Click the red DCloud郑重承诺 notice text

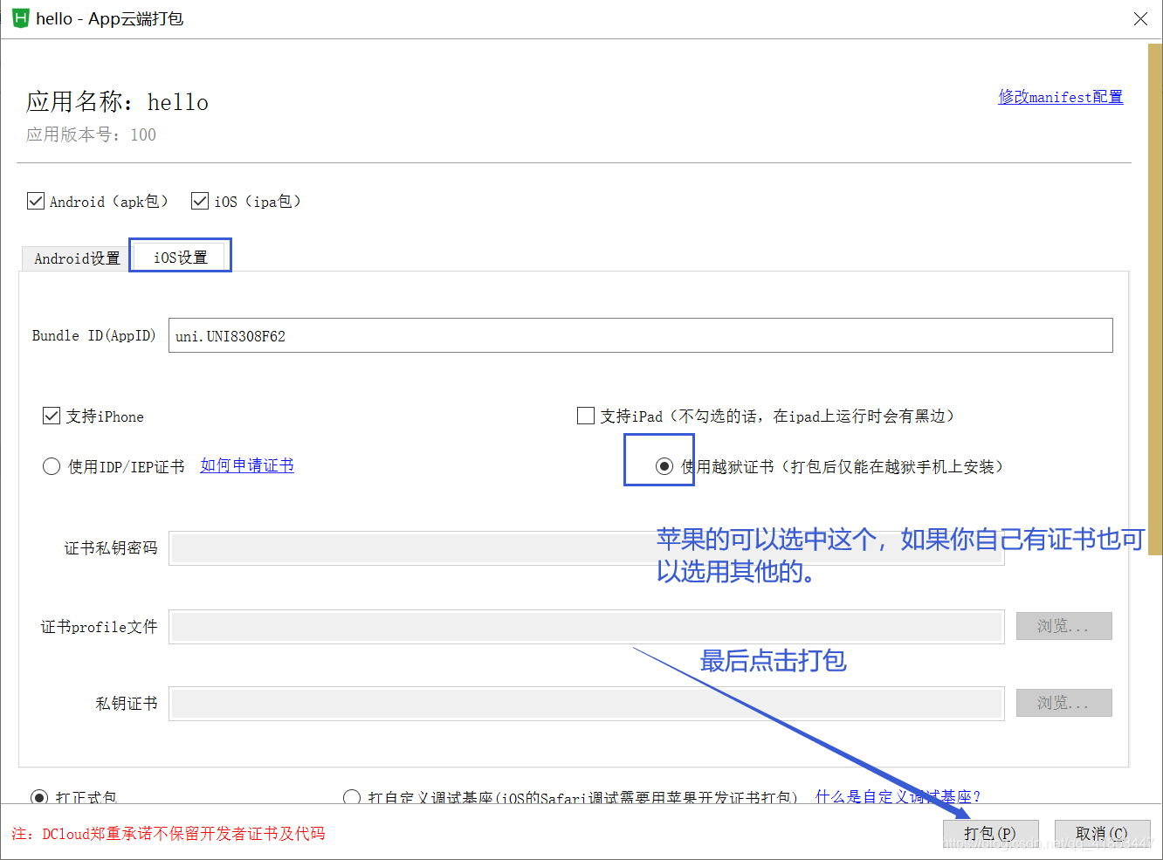tap(169, 834)
